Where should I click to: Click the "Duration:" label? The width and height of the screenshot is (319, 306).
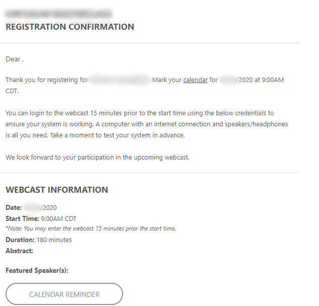coord(20,240)
